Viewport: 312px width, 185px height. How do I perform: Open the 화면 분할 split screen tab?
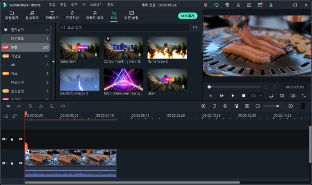[131, 15]
